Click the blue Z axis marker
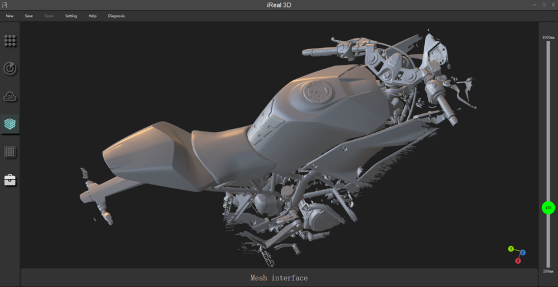This screenshot has height=287, width=558. [523, 253]
